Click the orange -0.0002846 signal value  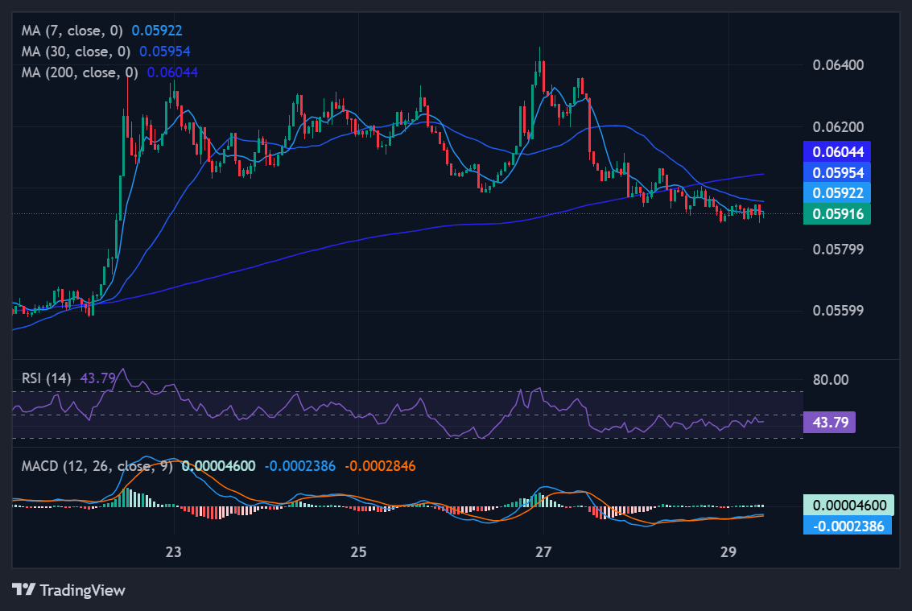pyautogui.click(x=380, y=465)
